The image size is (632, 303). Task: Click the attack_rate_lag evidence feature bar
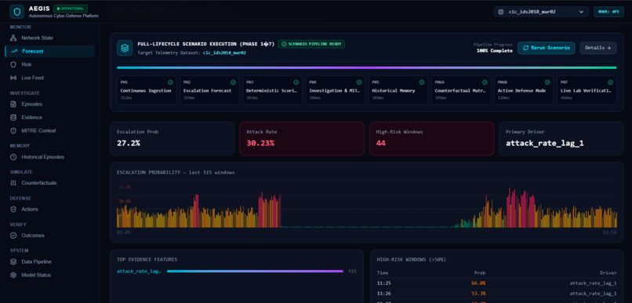tap(255, 271)
